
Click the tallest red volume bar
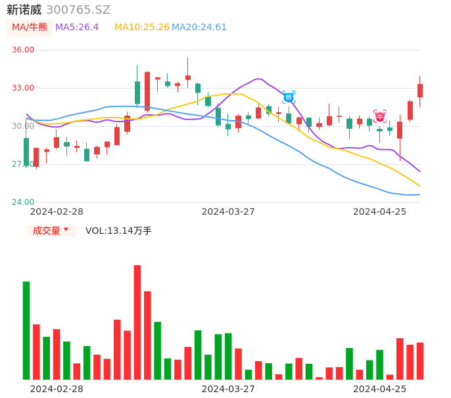point(137,322)
